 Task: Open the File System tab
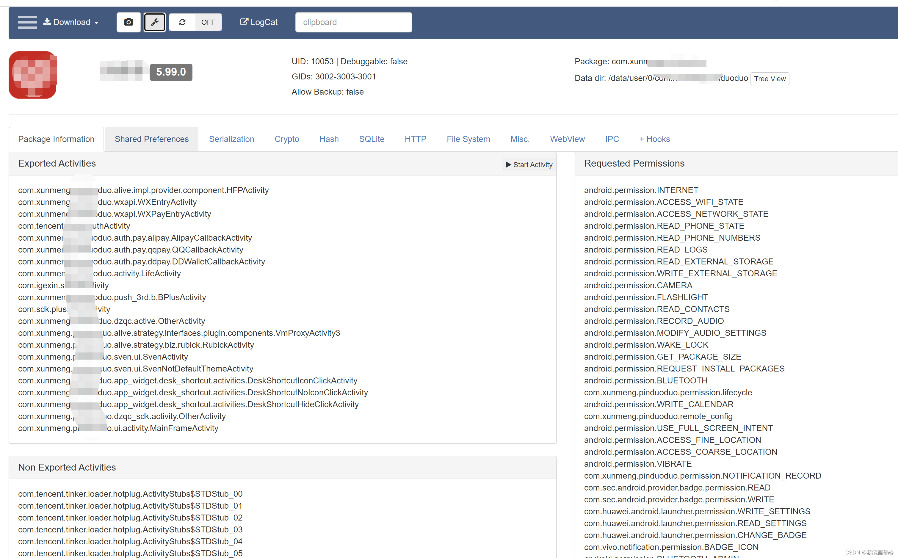(x=468, y=139)
